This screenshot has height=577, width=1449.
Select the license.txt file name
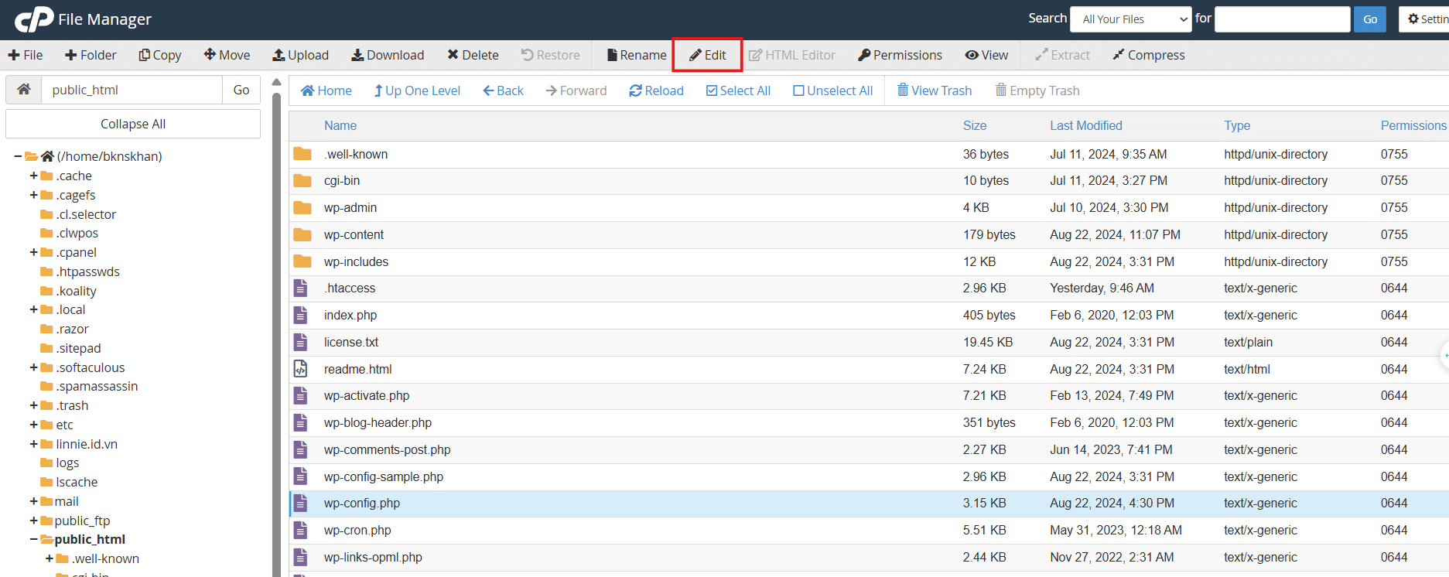(351, 342)
